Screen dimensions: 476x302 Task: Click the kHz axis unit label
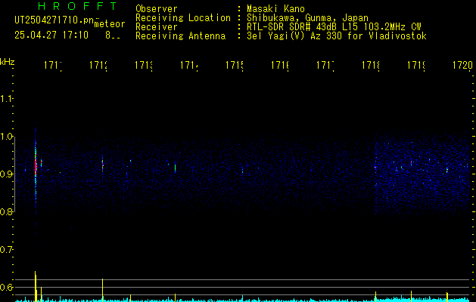click(x=7, y=62)
